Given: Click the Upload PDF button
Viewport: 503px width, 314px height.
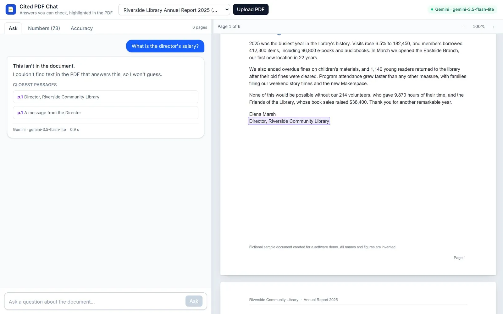Looking at the screenshot, I should (251, 9).
